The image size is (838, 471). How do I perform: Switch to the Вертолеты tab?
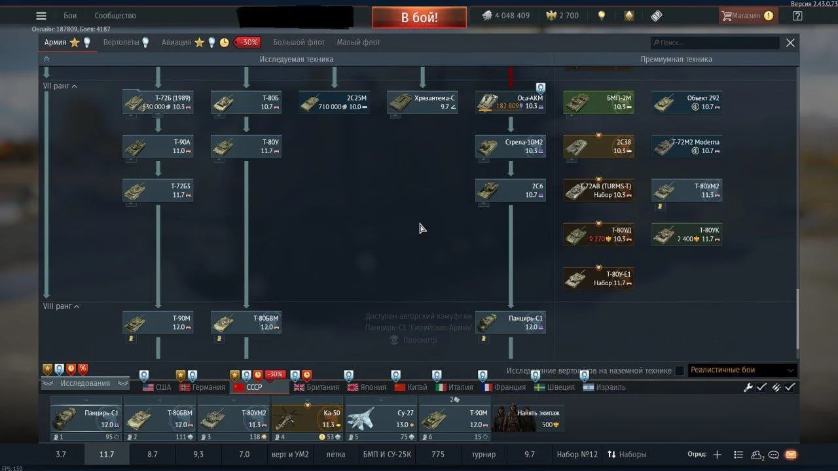pyautogui.click(x=121, y=43)
